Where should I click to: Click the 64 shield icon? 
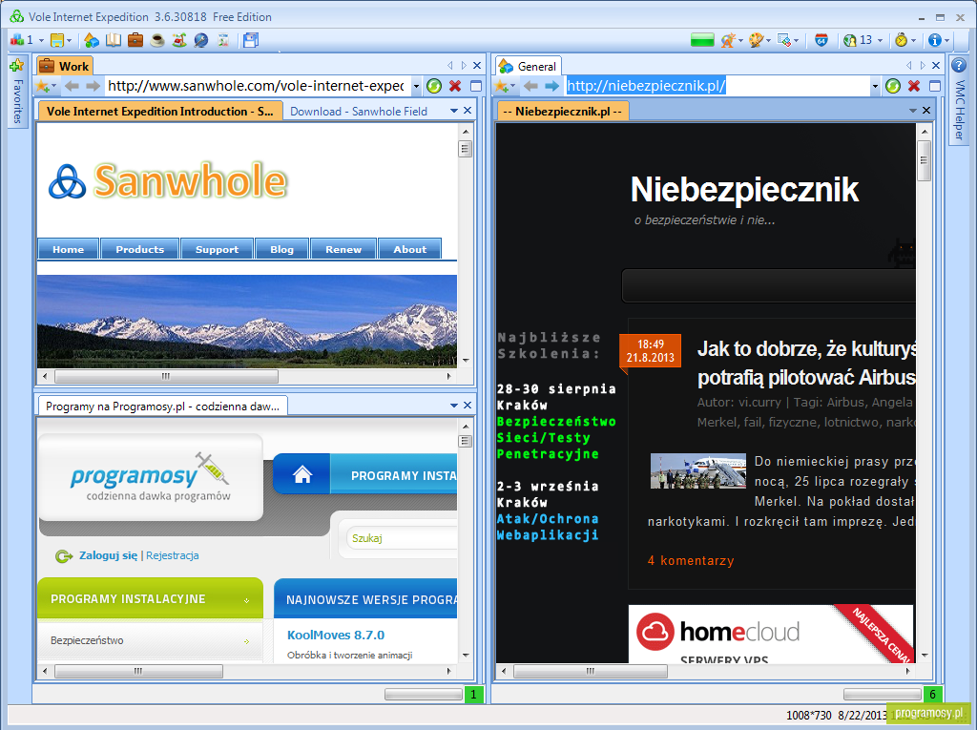821,40
